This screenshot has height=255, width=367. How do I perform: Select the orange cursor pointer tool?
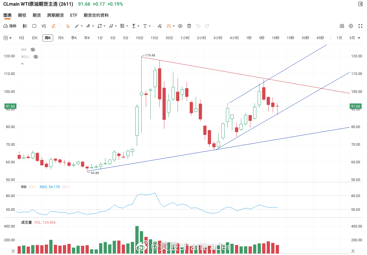(x=68, y=26)
